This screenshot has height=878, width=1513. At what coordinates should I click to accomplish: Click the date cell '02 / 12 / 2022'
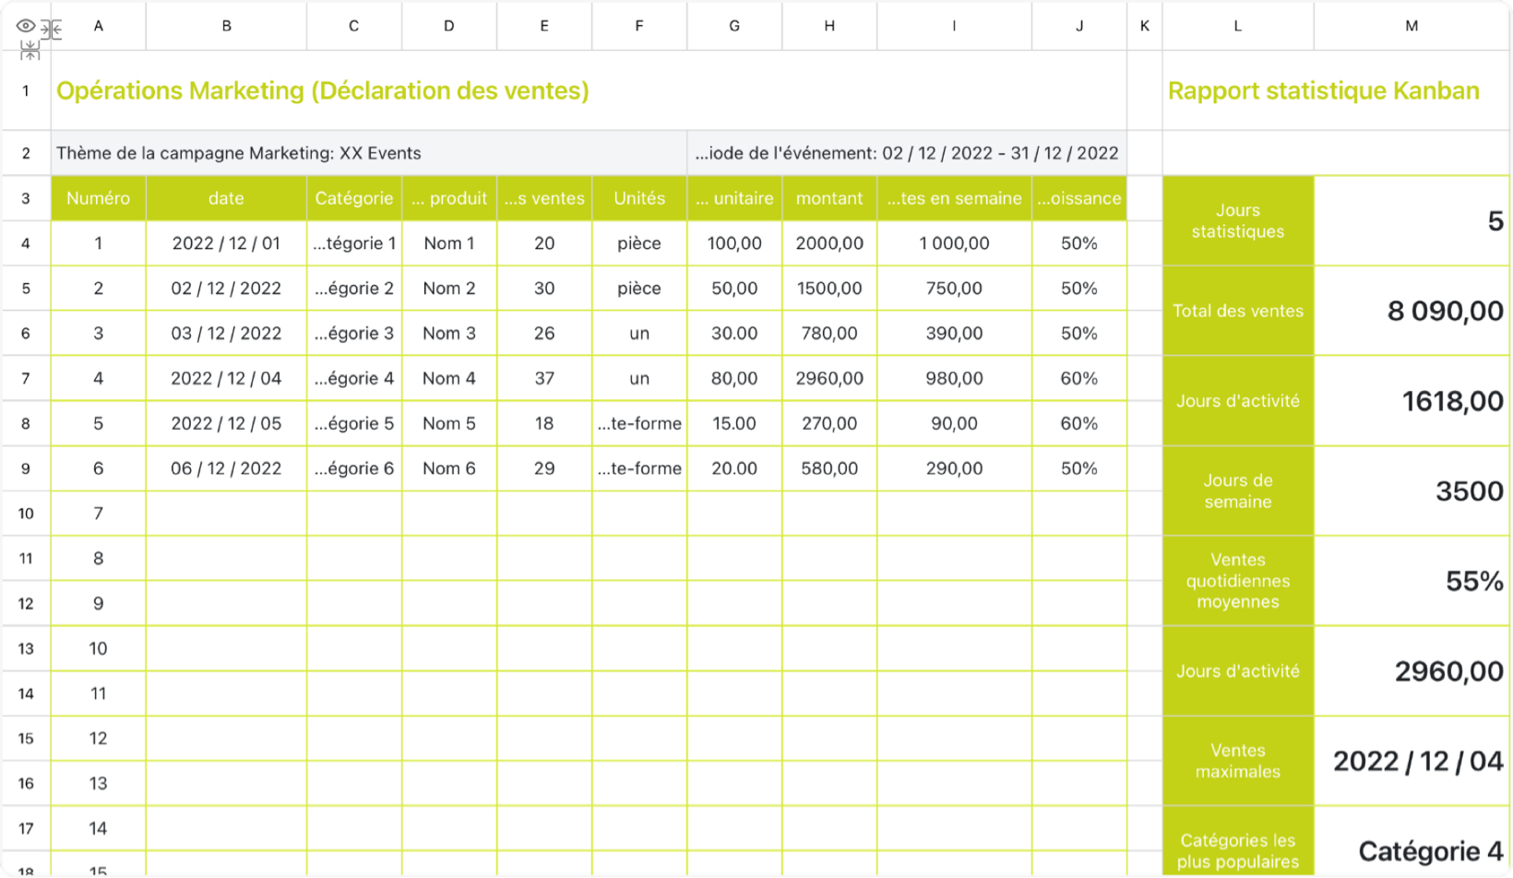(x=226, y=289)
